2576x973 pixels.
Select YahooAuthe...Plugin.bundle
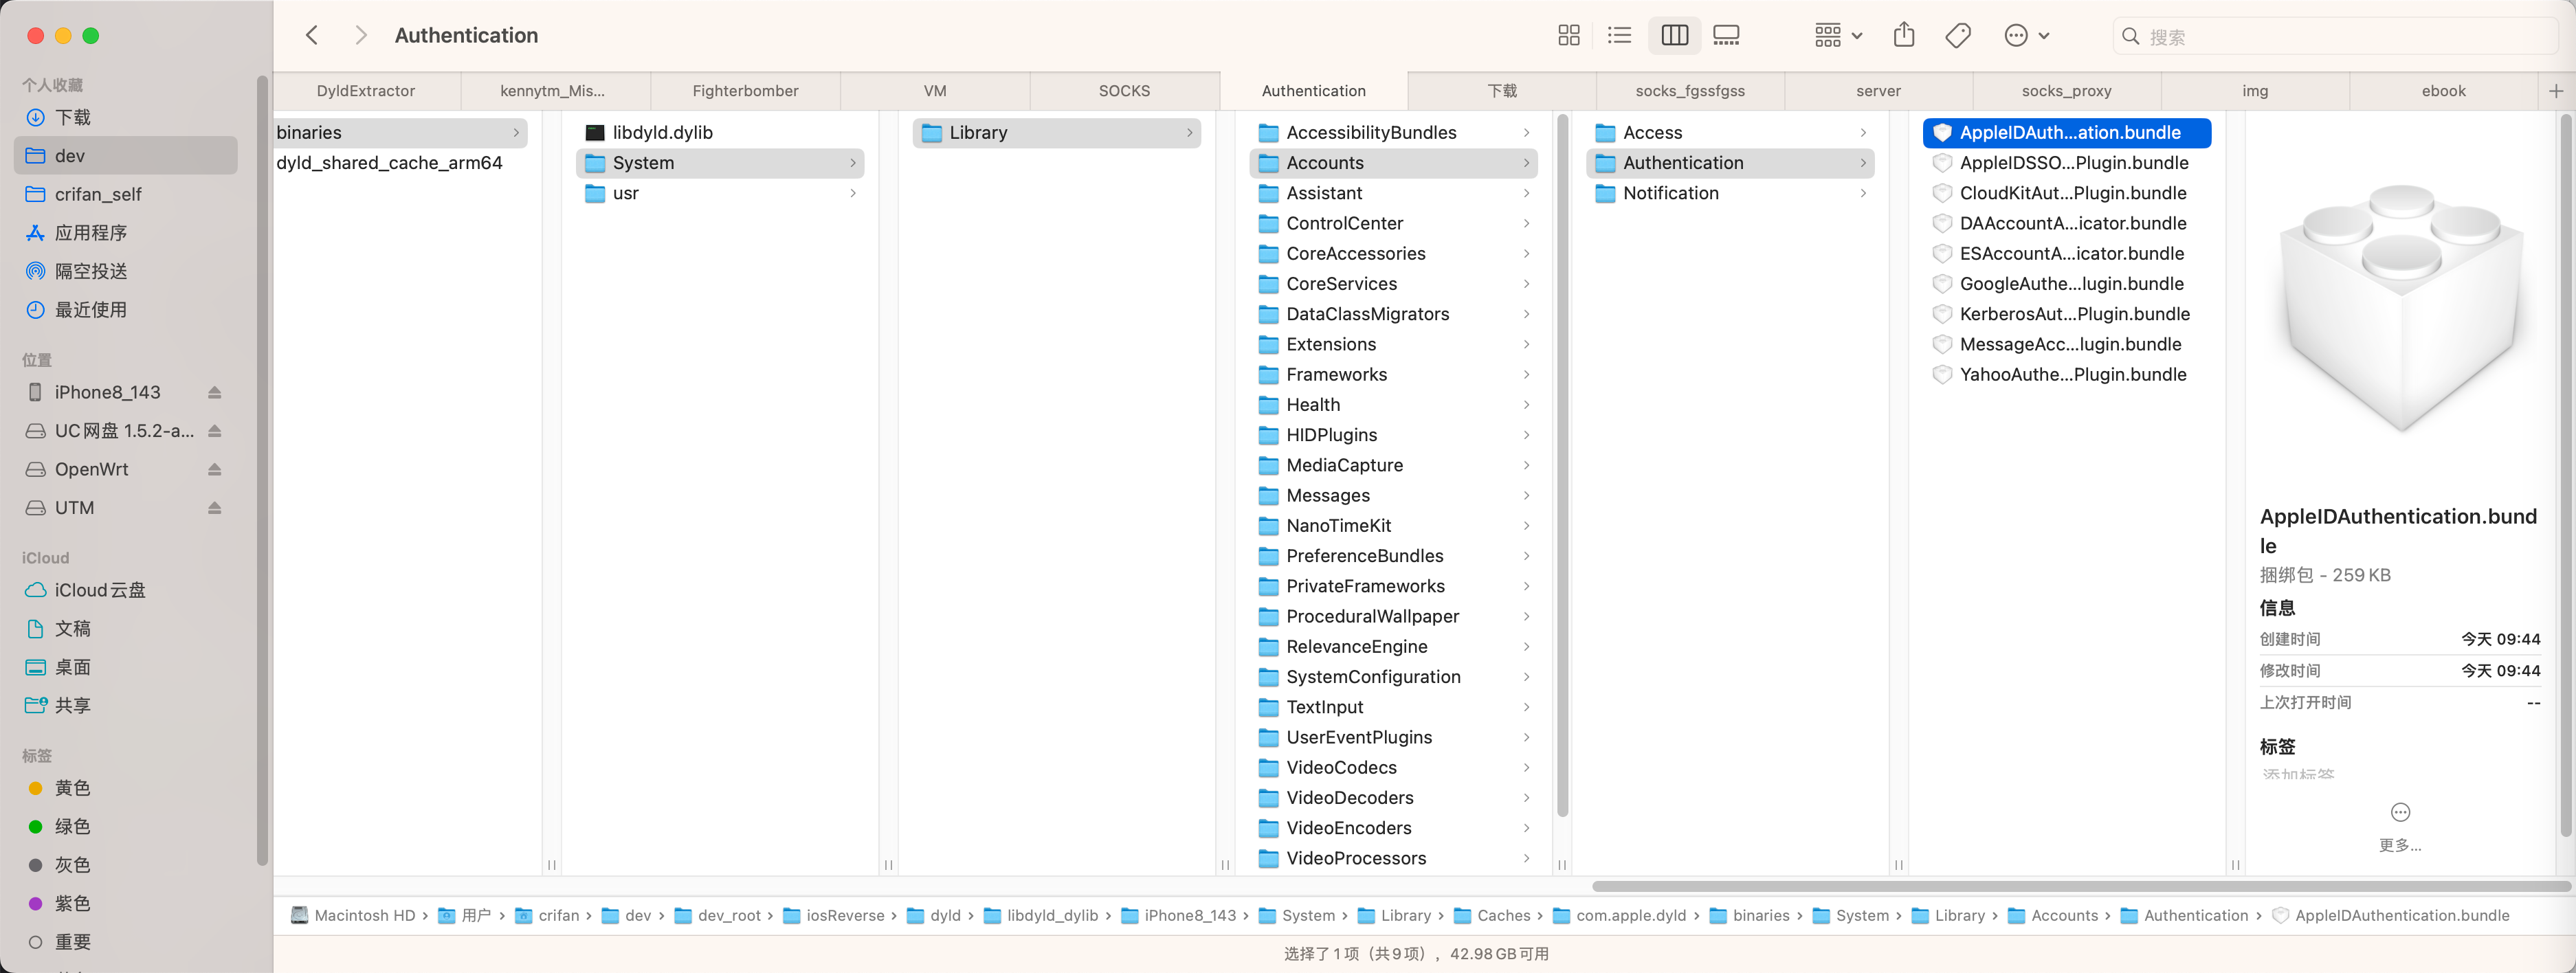click(2066, 375)
